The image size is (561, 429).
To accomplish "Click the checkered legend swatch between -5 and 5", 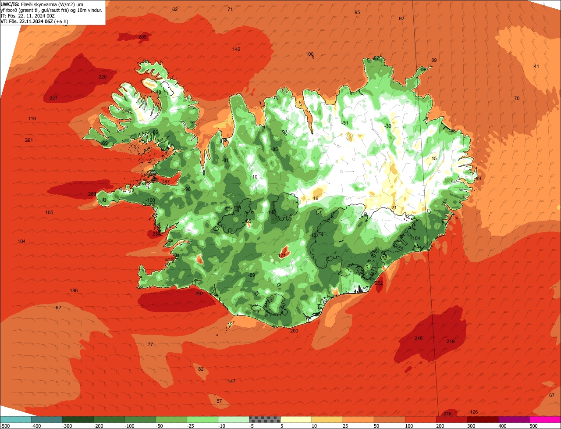I will pyautogui.click(x=264, y=419).
